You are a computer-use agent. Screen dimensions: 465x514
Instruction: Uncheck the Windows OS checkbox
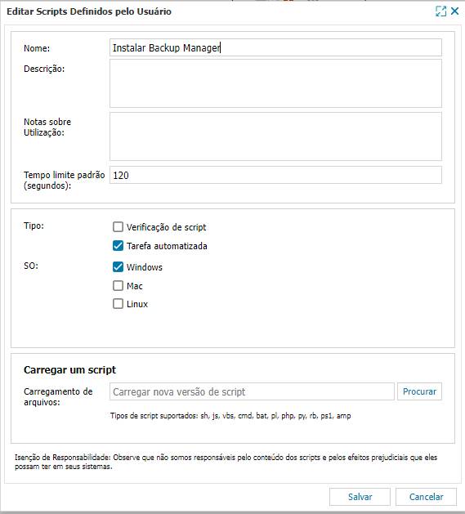pyautogui.click(x=118, y=267)
